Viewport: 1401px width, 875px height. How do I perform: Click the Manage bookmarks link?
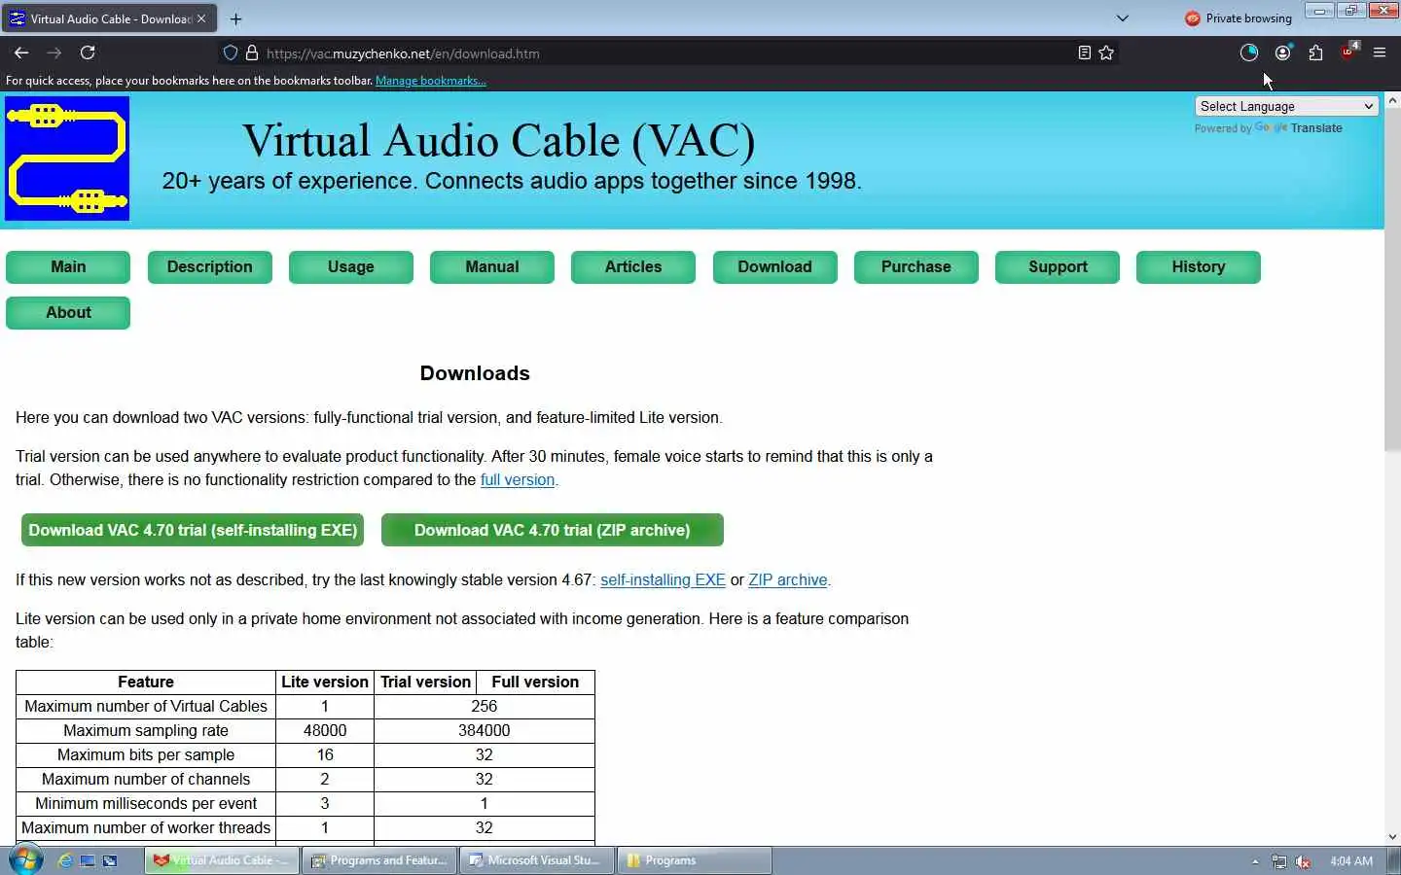pyautogui.click(x=430, y=81)
